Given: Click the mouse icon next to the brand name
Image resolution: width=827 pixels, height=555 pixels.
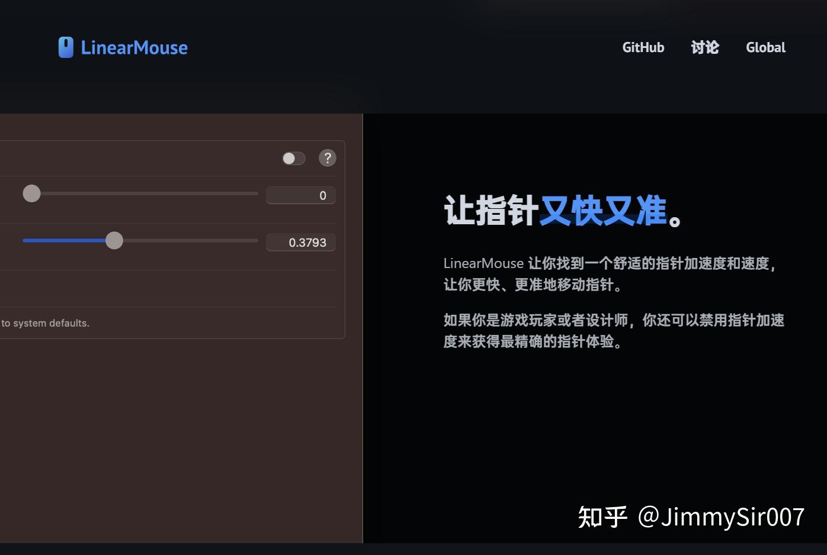Looking at the screenshot, I should 65,47.
